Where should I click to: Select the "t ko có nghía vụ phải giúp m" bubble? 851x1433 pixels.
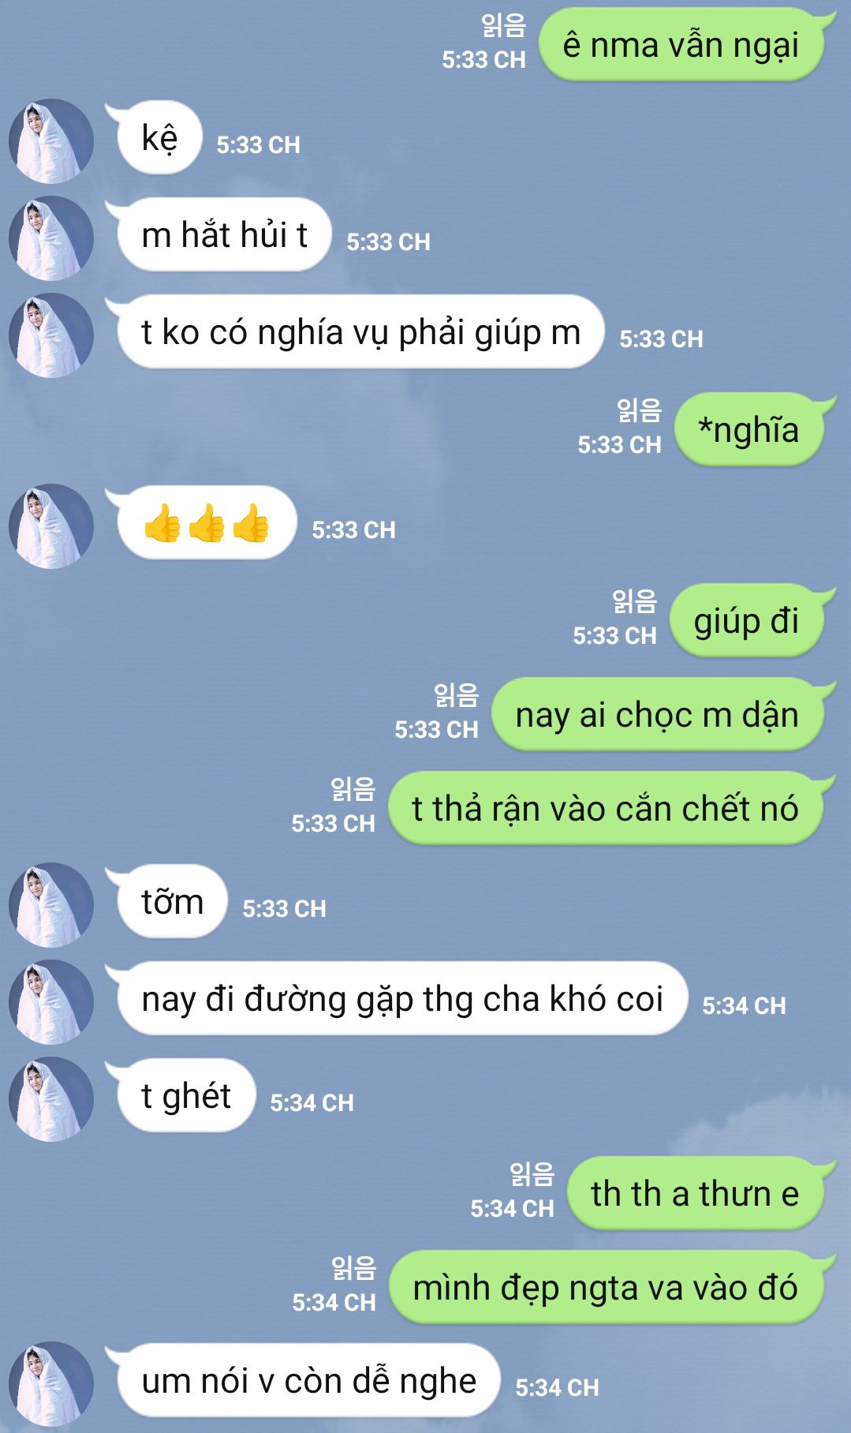click(x=360, y=332)
